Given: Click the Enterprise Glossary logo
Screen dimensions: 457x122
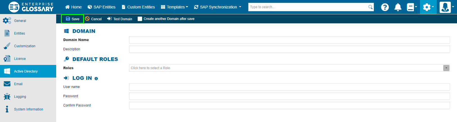Looking at the screenshot, I should [31, 7].
